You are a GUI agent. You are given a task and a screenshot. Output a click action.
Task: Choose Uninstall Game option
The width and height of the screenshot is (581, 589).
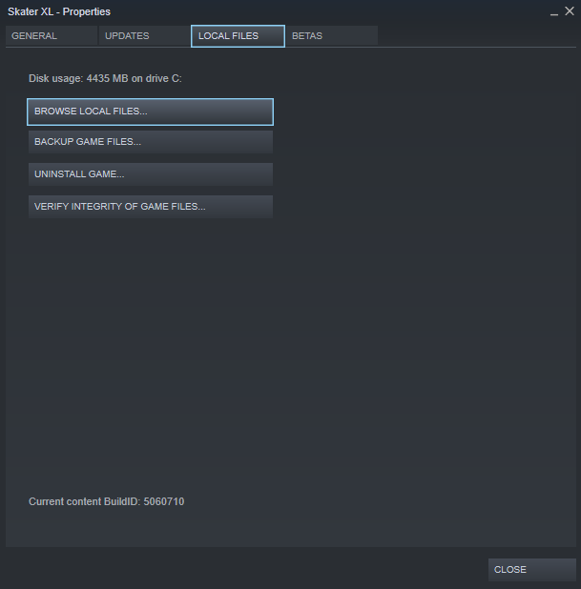click(151, 174)
